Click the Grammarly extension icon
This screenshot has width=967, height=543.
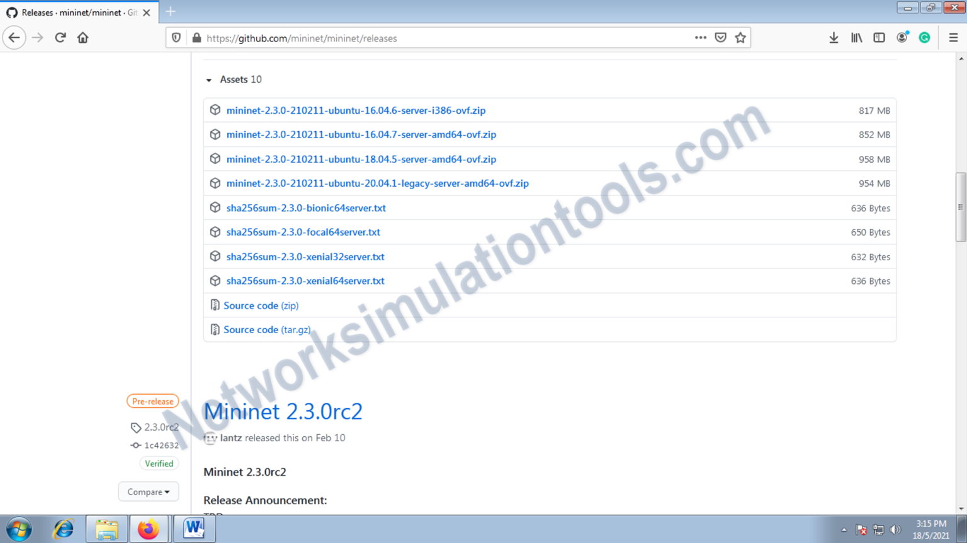coord(924,38)
